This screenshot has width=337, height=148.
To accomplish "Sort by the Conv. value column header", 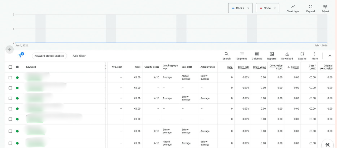I will (260, 67).
